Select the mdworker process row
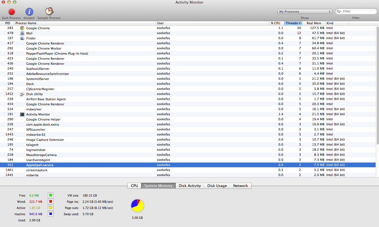379x227 pixels. (188, 109)
